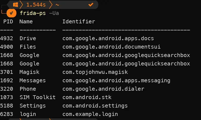
Task: Click the 1.544s execution time segment
Action: [36, 5]
